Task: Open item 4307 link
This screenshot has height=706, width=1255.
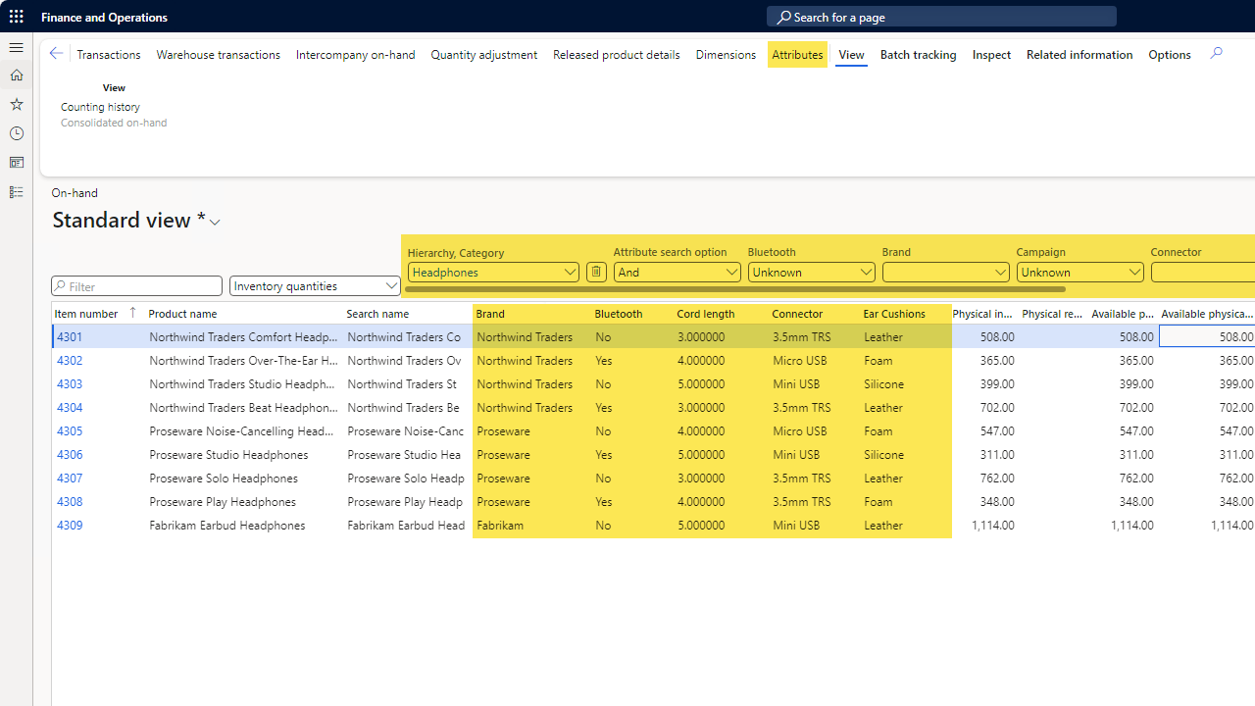Action: tap(70, 479)
